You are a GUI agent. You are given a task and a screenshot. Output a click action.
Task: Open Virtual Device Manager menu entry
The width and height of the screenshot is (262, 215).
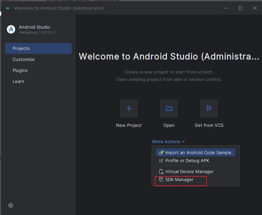(195, 171)
